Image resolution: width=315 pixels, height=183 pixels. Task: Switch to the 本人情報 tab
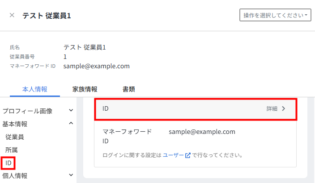point(34,89)
